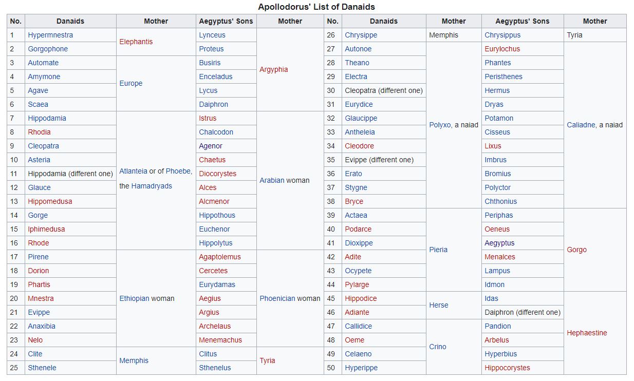The height and width of the screenshot is (381, 634).
Task: Open the Argyphia mother link
Action: pyautogui.click(x=273, y=69)
